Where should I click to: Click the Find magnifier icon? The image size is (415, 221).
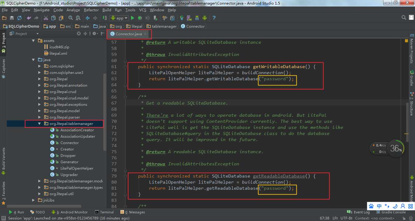[x=71, y=18]
